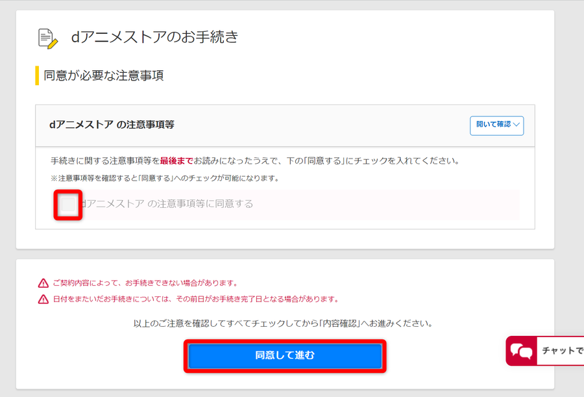
Task: Click the 日付をまたいだお手続き warning text
Action: 196,300
